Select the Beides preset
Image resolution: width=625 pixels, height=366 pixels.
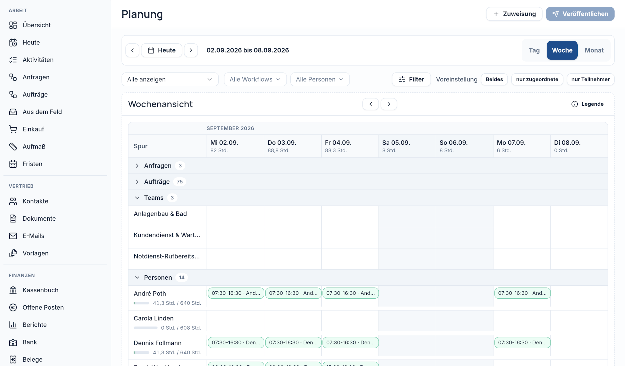pos(494,79)
